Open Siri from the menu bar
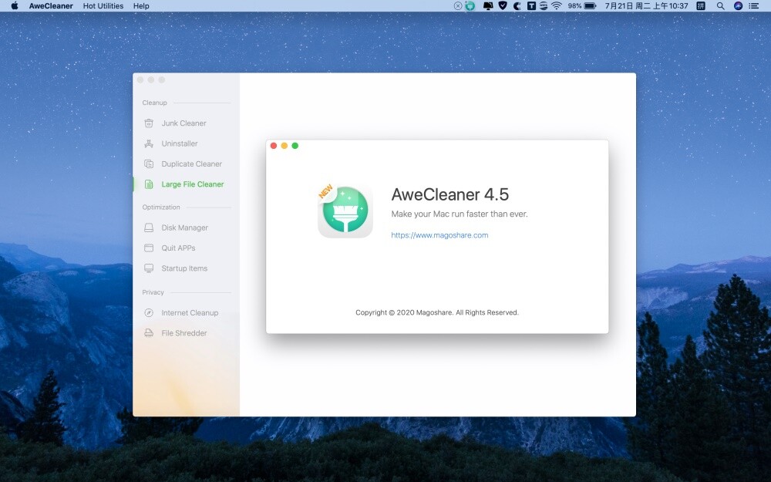 click(738, 6)
